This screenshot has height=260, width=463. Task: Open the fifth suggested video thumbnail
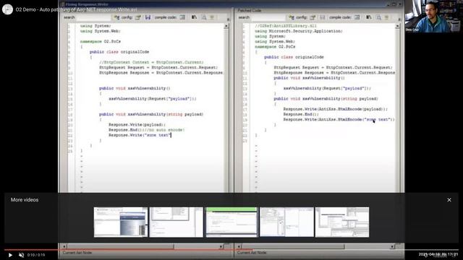click(342, 222)
